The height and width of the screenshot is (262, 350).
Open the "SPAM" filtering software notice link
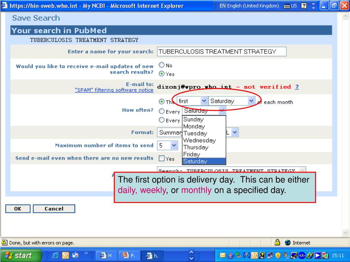pyautogui.click(x=114, y=90)
